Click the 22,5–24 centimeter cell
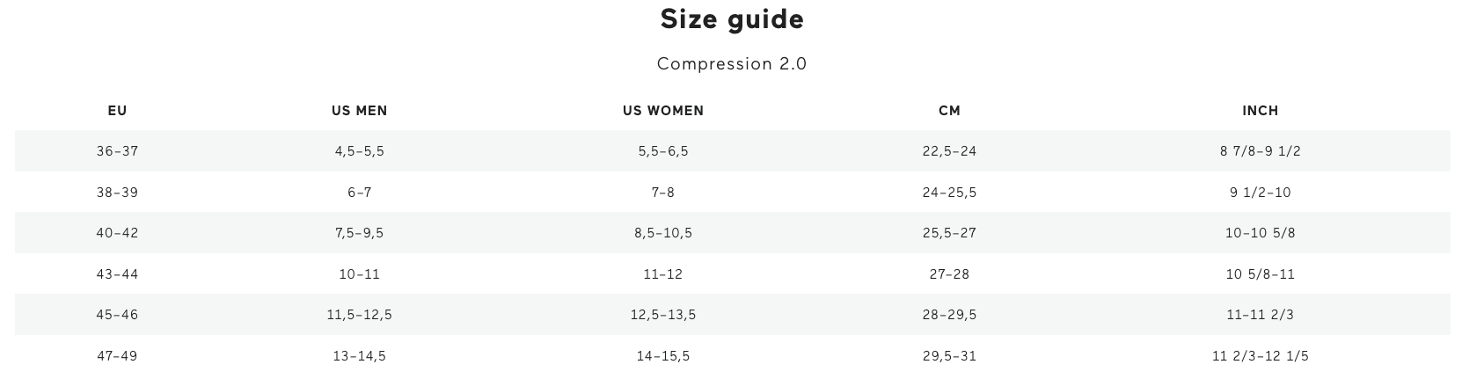This screenshot has height=379, width=1462. pos(949,151)
